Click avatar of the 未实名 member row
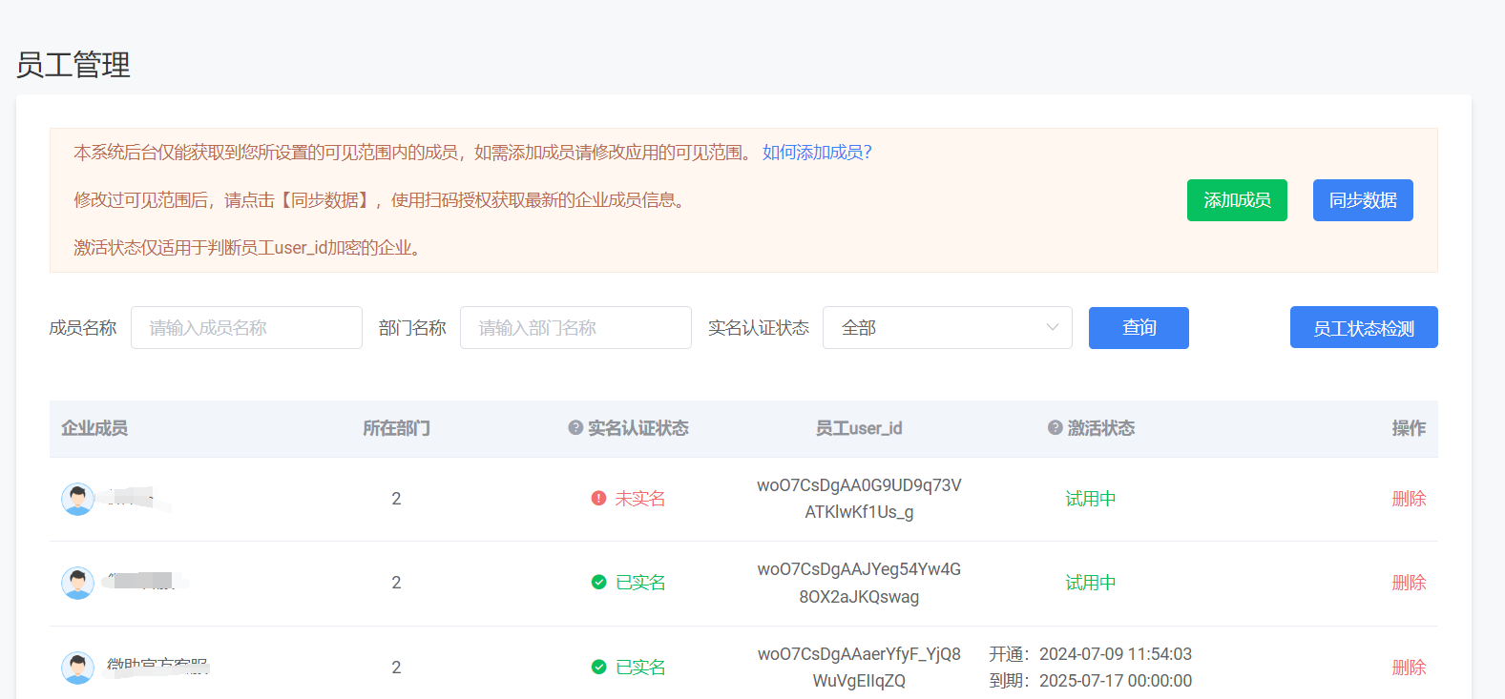The image size is (1505, 699). 78,499
